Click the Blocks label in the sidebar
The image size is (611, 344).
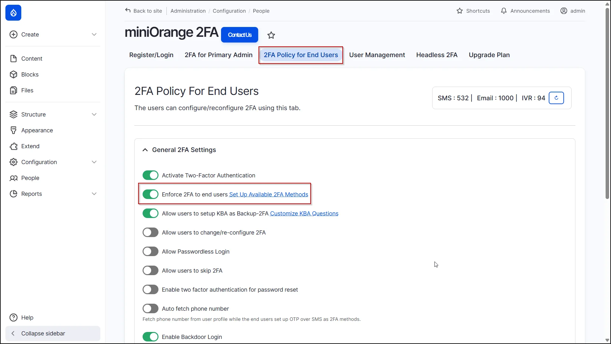tap(30, 75)
